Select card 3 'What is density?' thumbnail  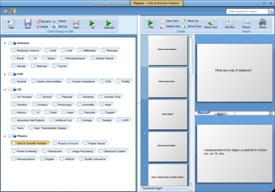[168, 115]
